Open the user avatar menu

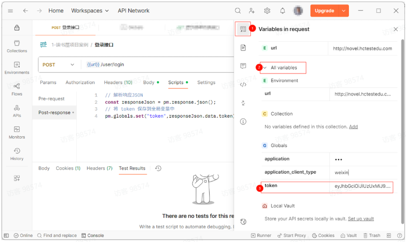(298, 11)
